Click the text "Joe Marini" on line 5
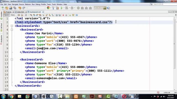This screenshot has height=99, width=177. (43, 33)
